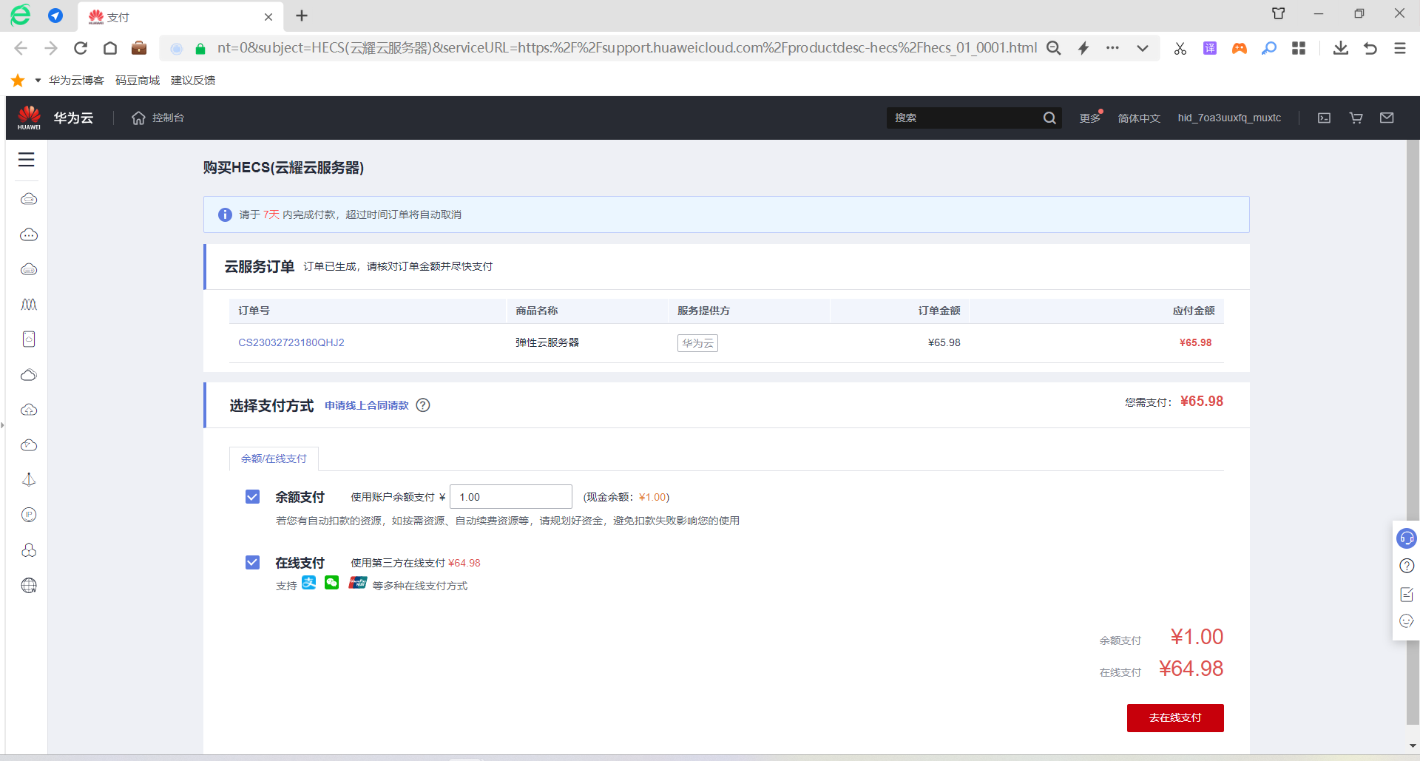Click the browser forward arrow
This screenshot has height=761, width=1420.
coord(51,48)
